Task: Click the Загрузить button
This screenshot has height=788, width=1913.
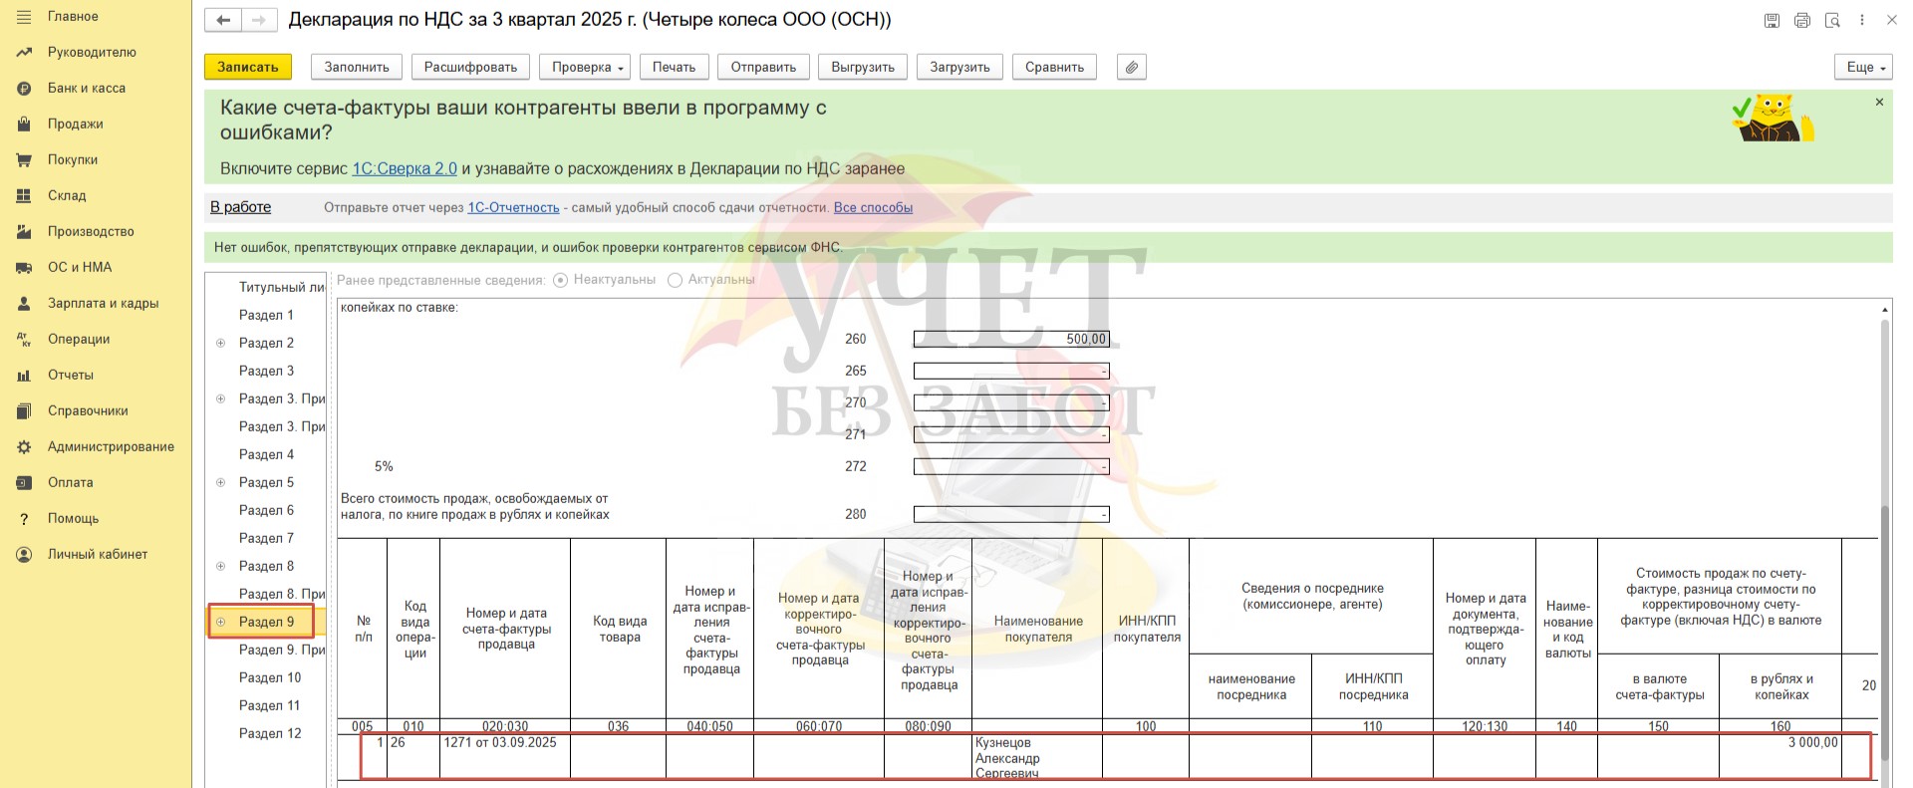Action: tap(959, 67)
